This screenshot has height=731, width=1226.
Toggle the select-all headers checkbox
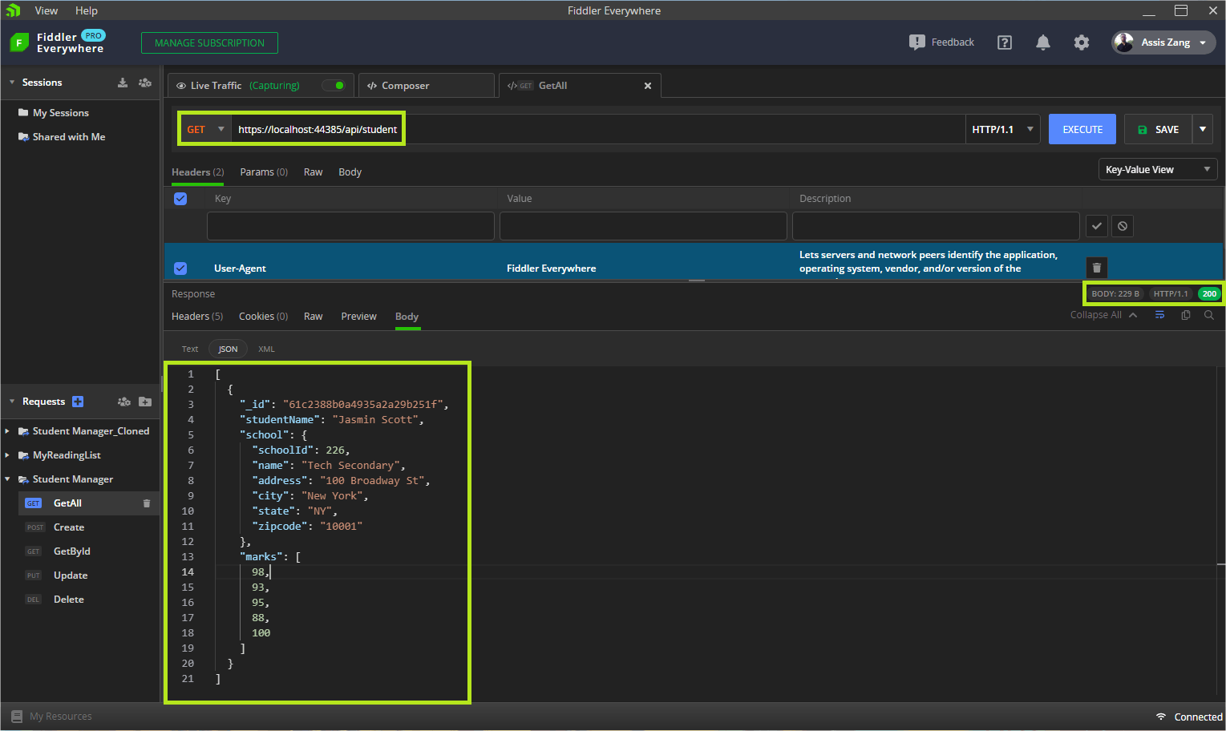180,199
